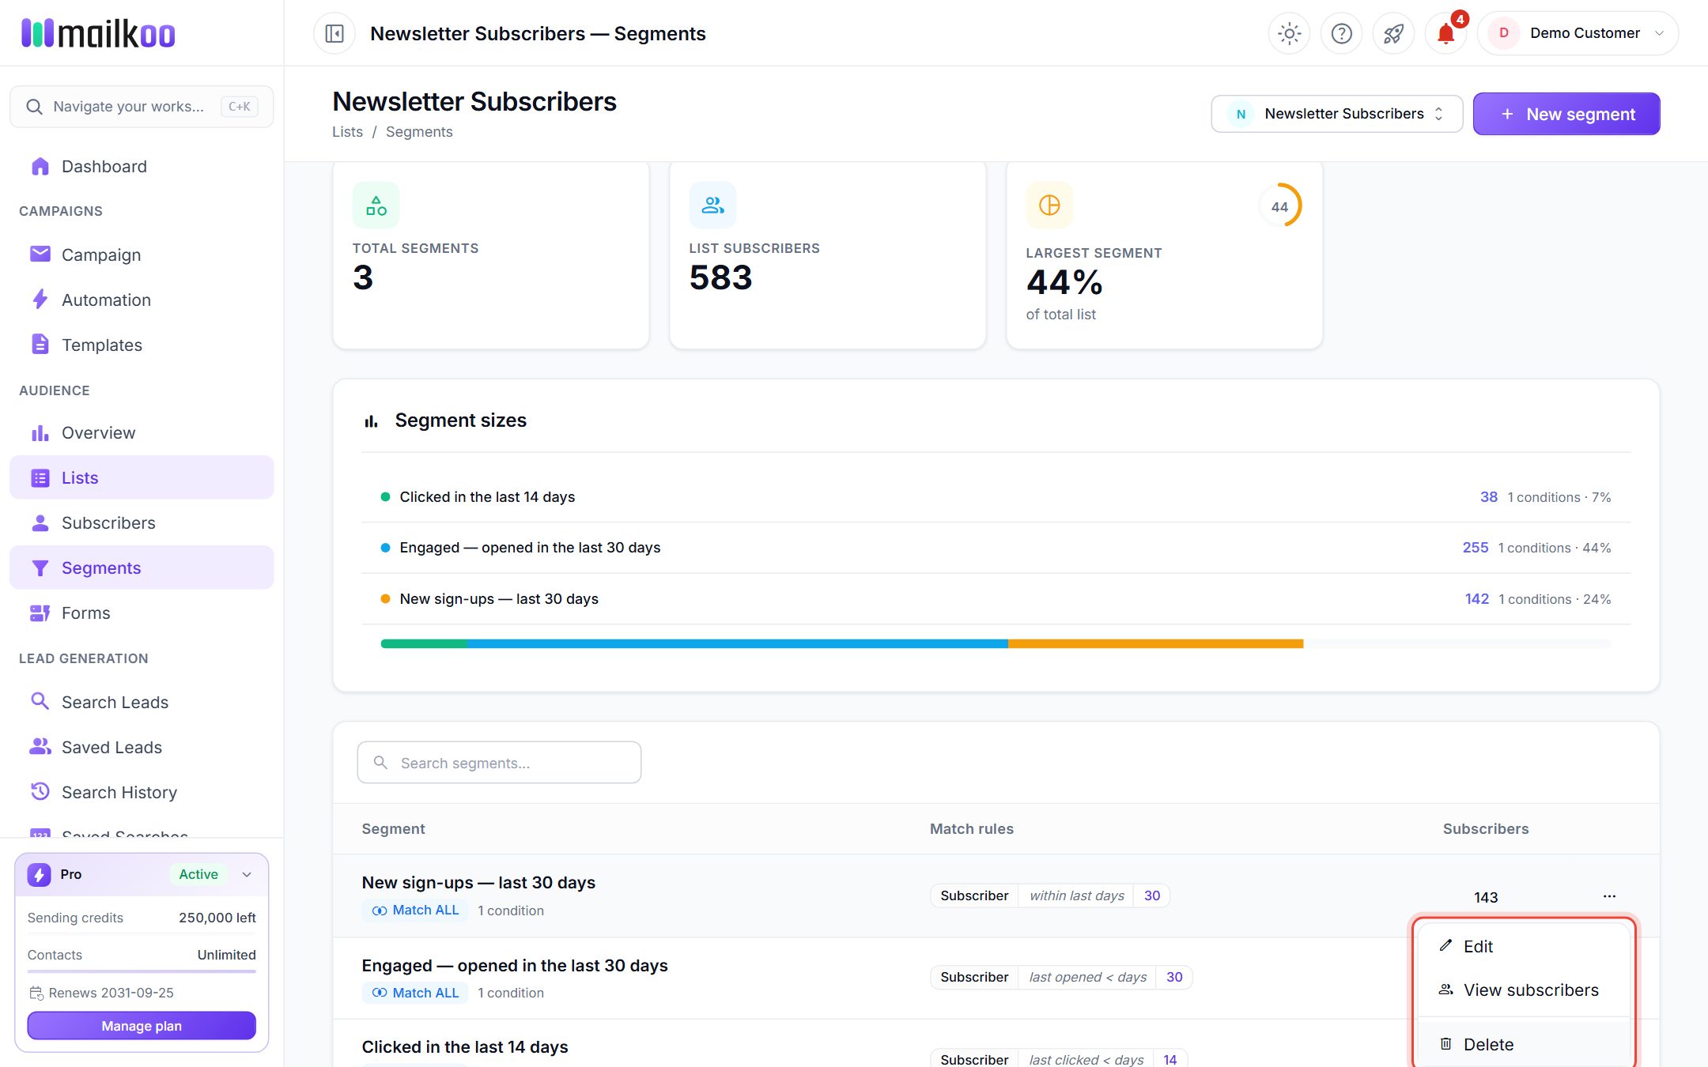Click the blue portion of segment bar
This screenshot has width=1708, height=1067.
point(737,644)
